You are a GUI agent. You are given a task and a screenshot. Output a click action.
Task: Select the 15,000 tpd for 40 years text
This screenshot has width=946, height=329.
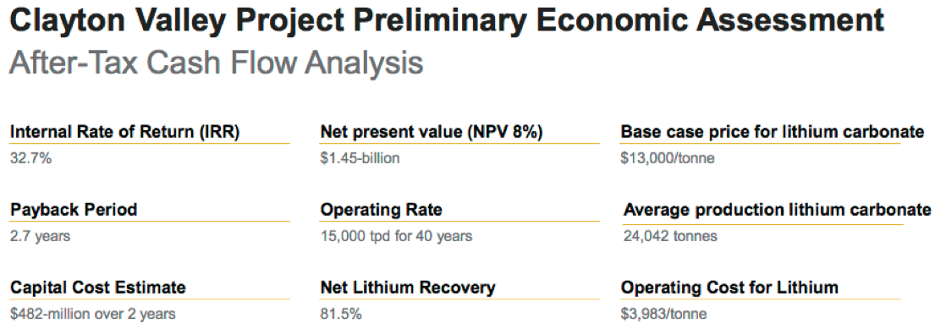coord(396,236)
